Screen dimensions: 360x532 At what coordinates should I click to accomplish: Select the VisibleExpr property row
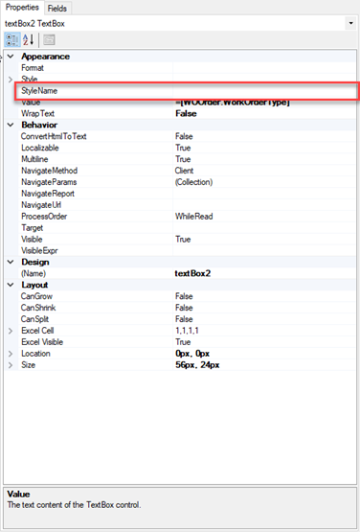(180, 251)
